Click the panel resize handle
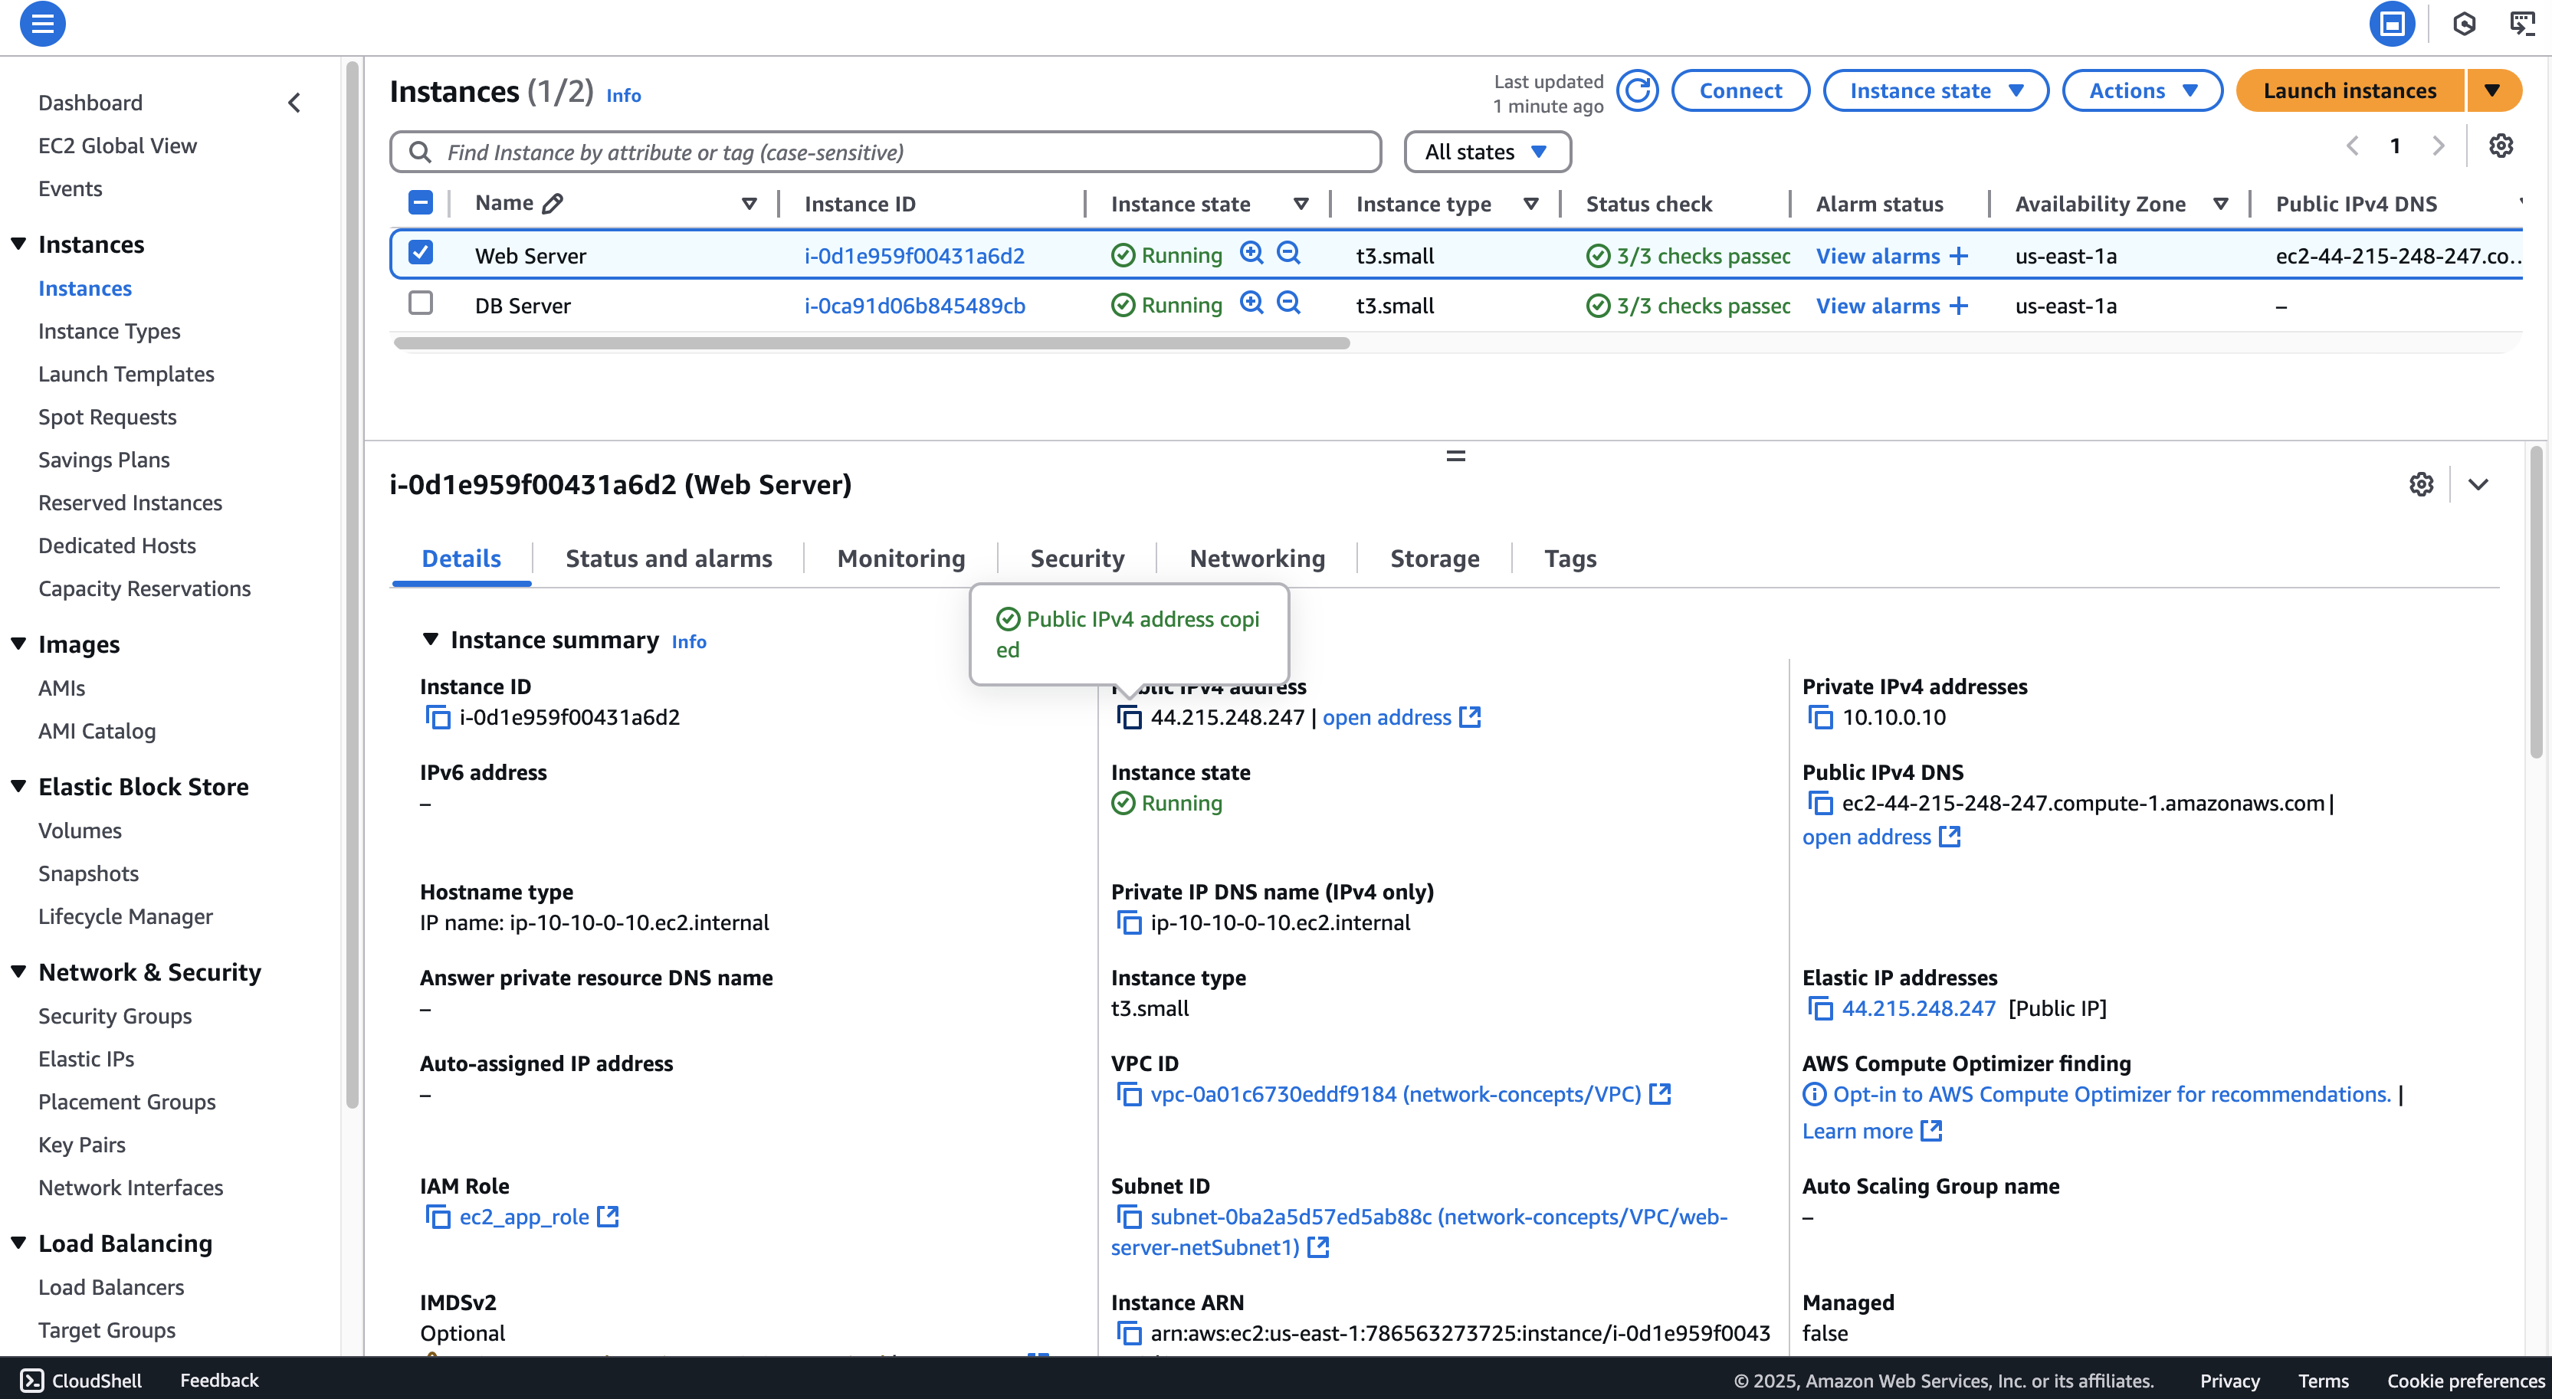The image size is (2552, 1399). (x=1455, y=457)
